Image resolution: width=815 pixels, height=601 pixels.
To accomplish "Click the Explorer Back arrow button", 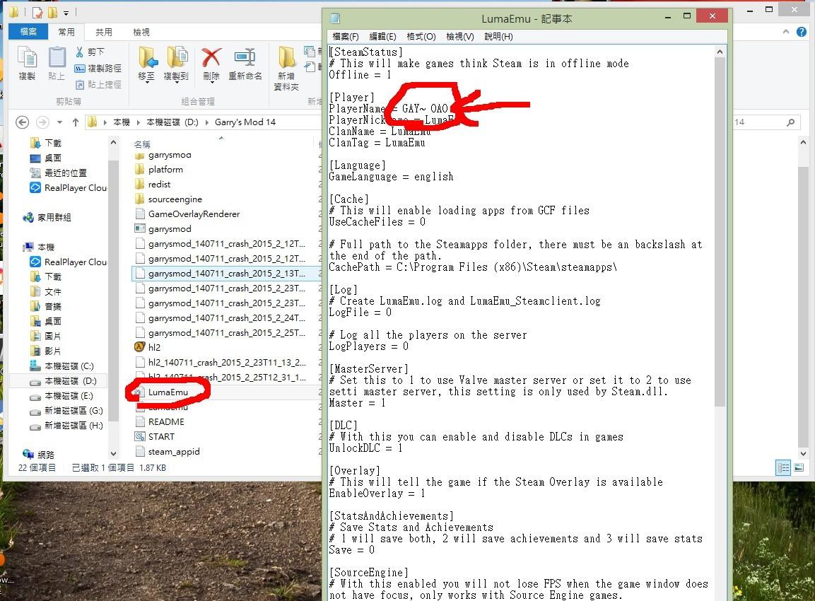I will (x=22, y=122).
